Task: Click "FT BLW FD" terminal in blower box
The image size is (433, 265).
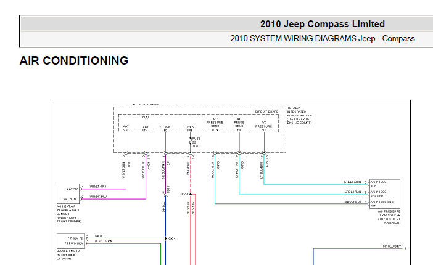Action: pos(75,238)
